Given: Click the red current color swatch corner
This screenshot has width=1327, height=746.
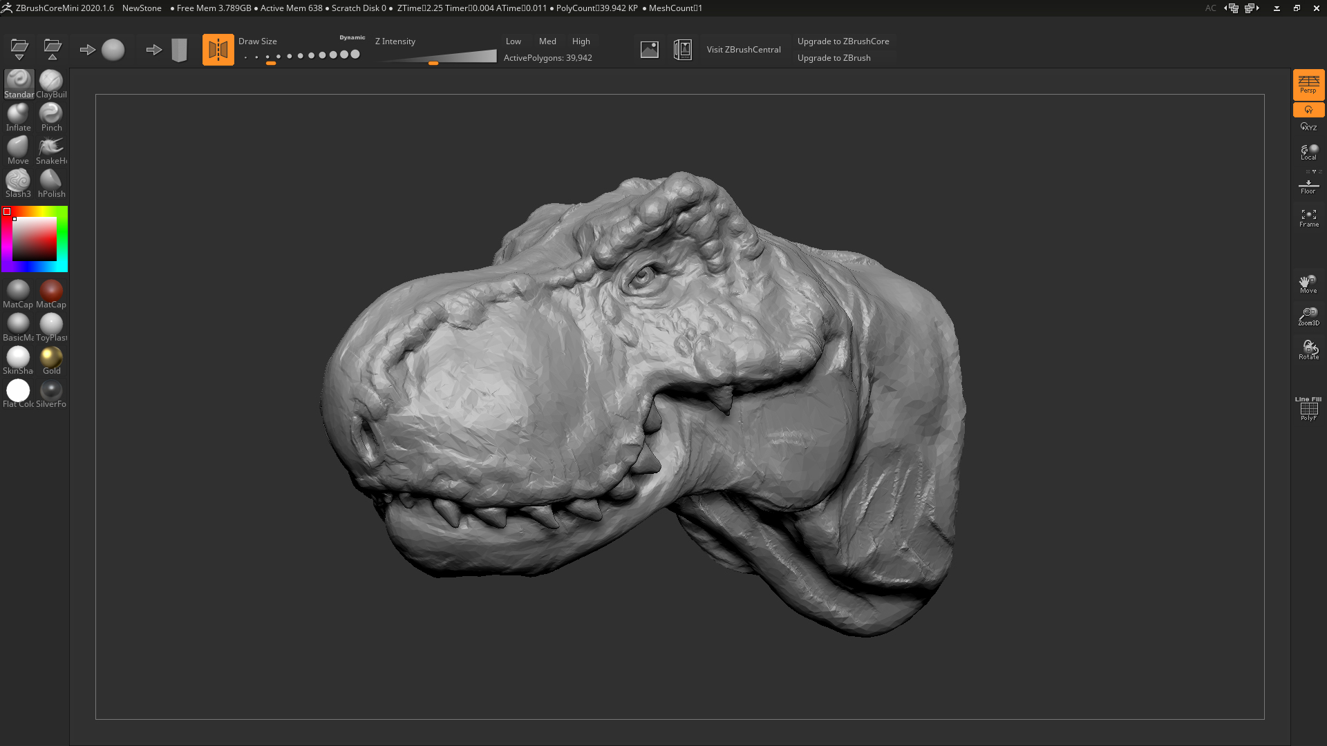Looking at the screenshot, I should click(7, 211).
